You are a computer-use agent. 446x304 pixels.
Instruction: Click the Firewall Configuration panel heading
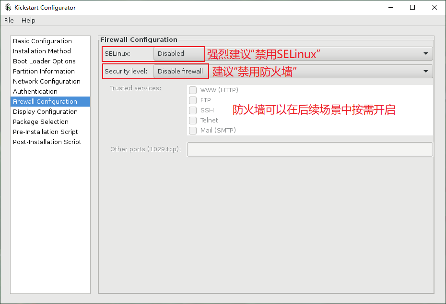(x=139, y=39)
